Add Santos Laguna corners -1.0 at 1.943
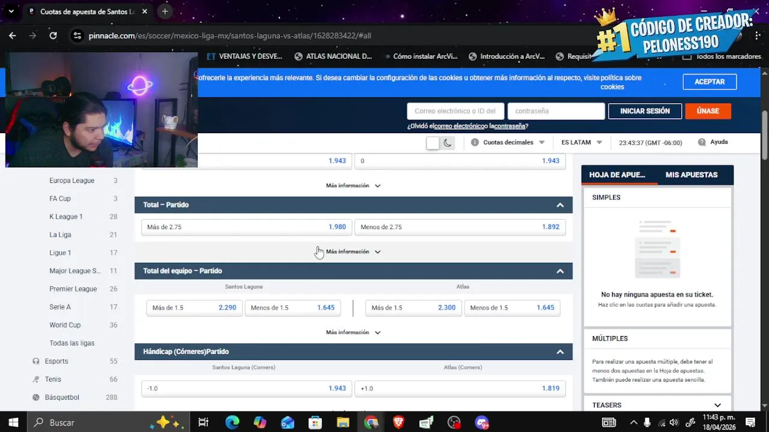The image size is (769, 432). tap(246, 388)
